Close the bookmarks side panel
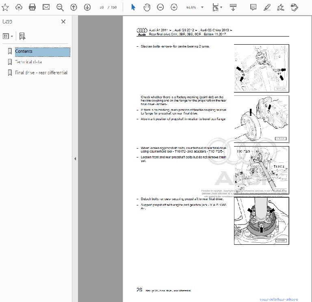312x302 pixels. point(63,22)
